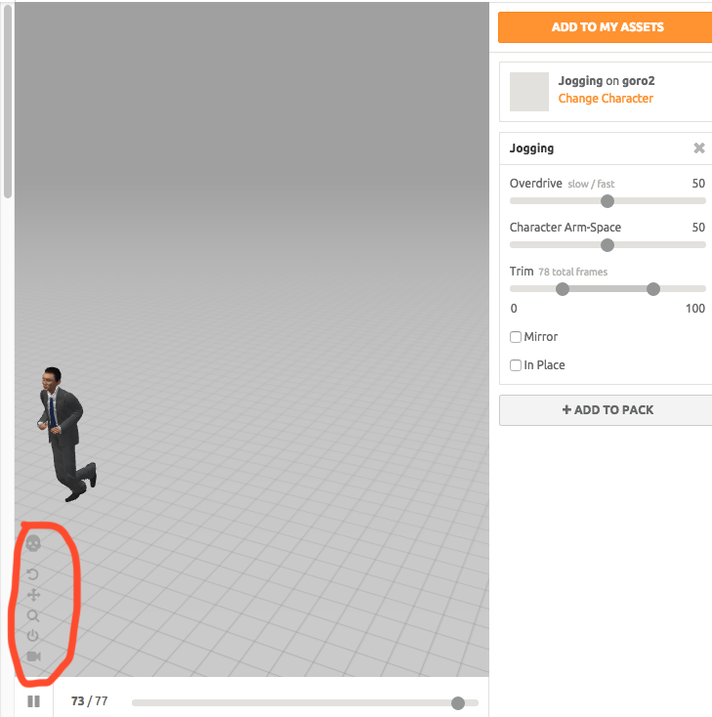The width and height of the screenshot is (712, 717).
Task: Click the Trim start handle
Action: 563,289
